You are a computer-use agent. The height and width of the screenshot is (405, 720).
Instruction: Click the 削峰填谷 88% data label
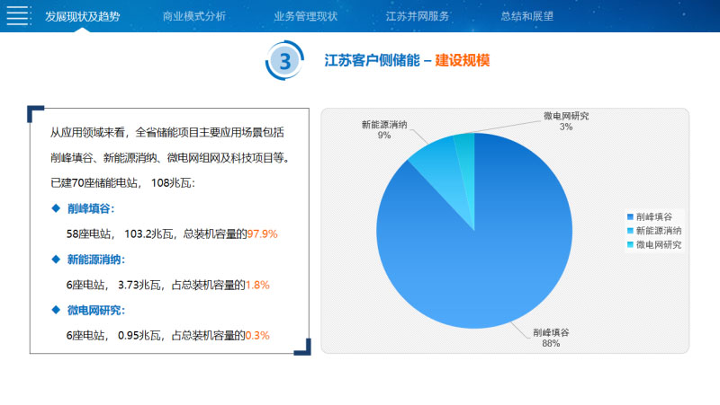click(x=551, y=338)
